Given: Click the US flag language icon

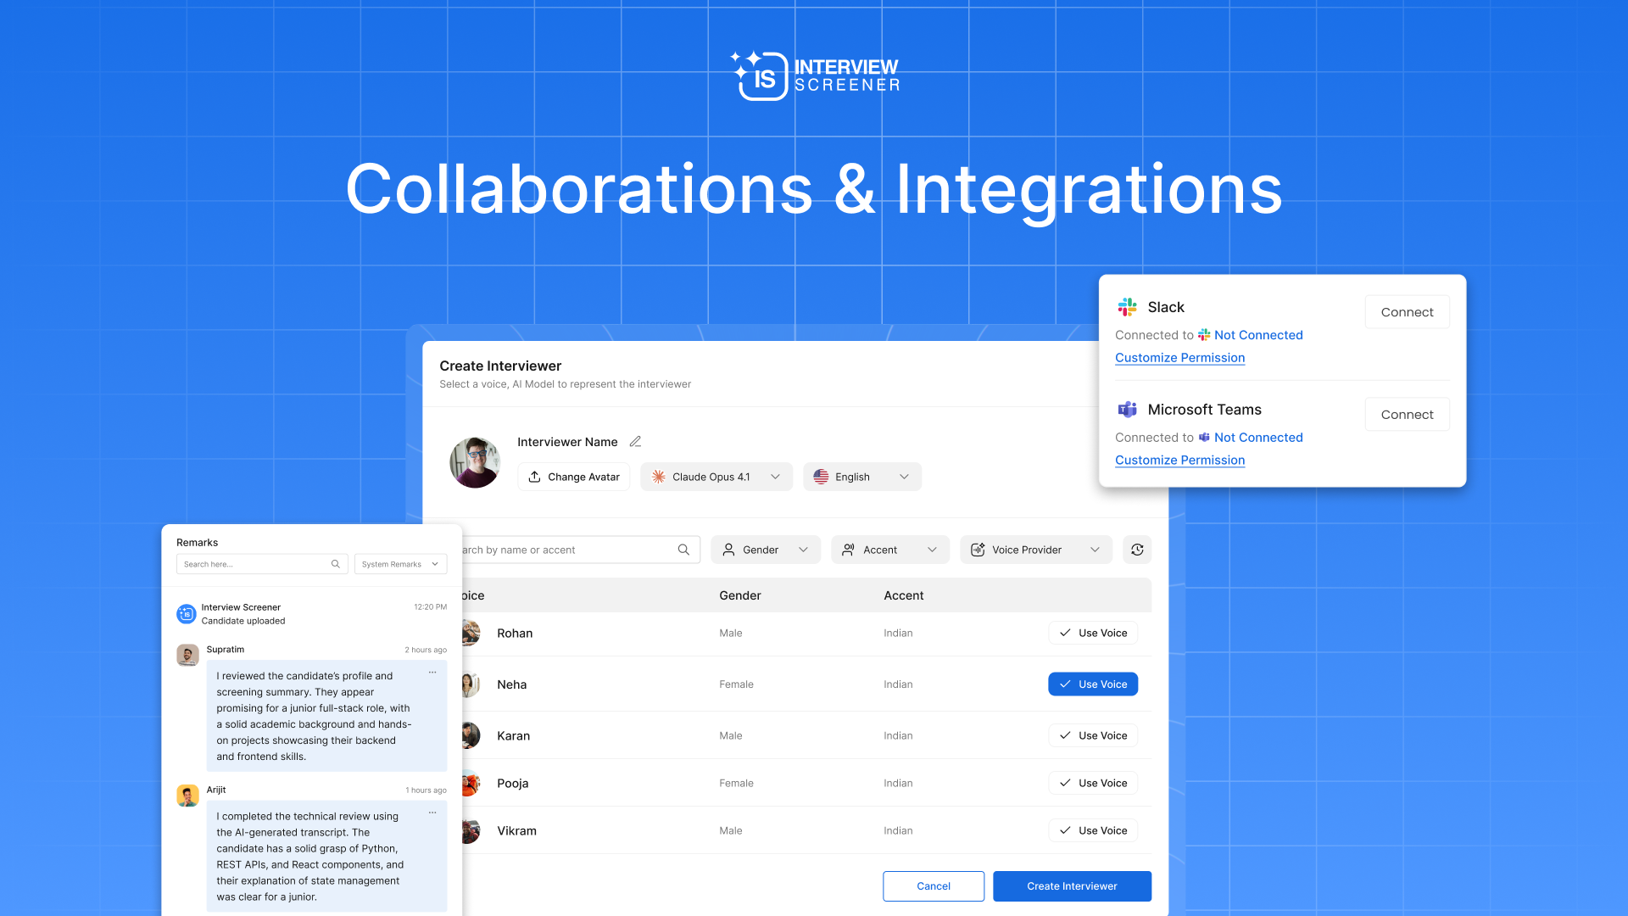Looking at the screenshot, I should click(x=821, y=477).
